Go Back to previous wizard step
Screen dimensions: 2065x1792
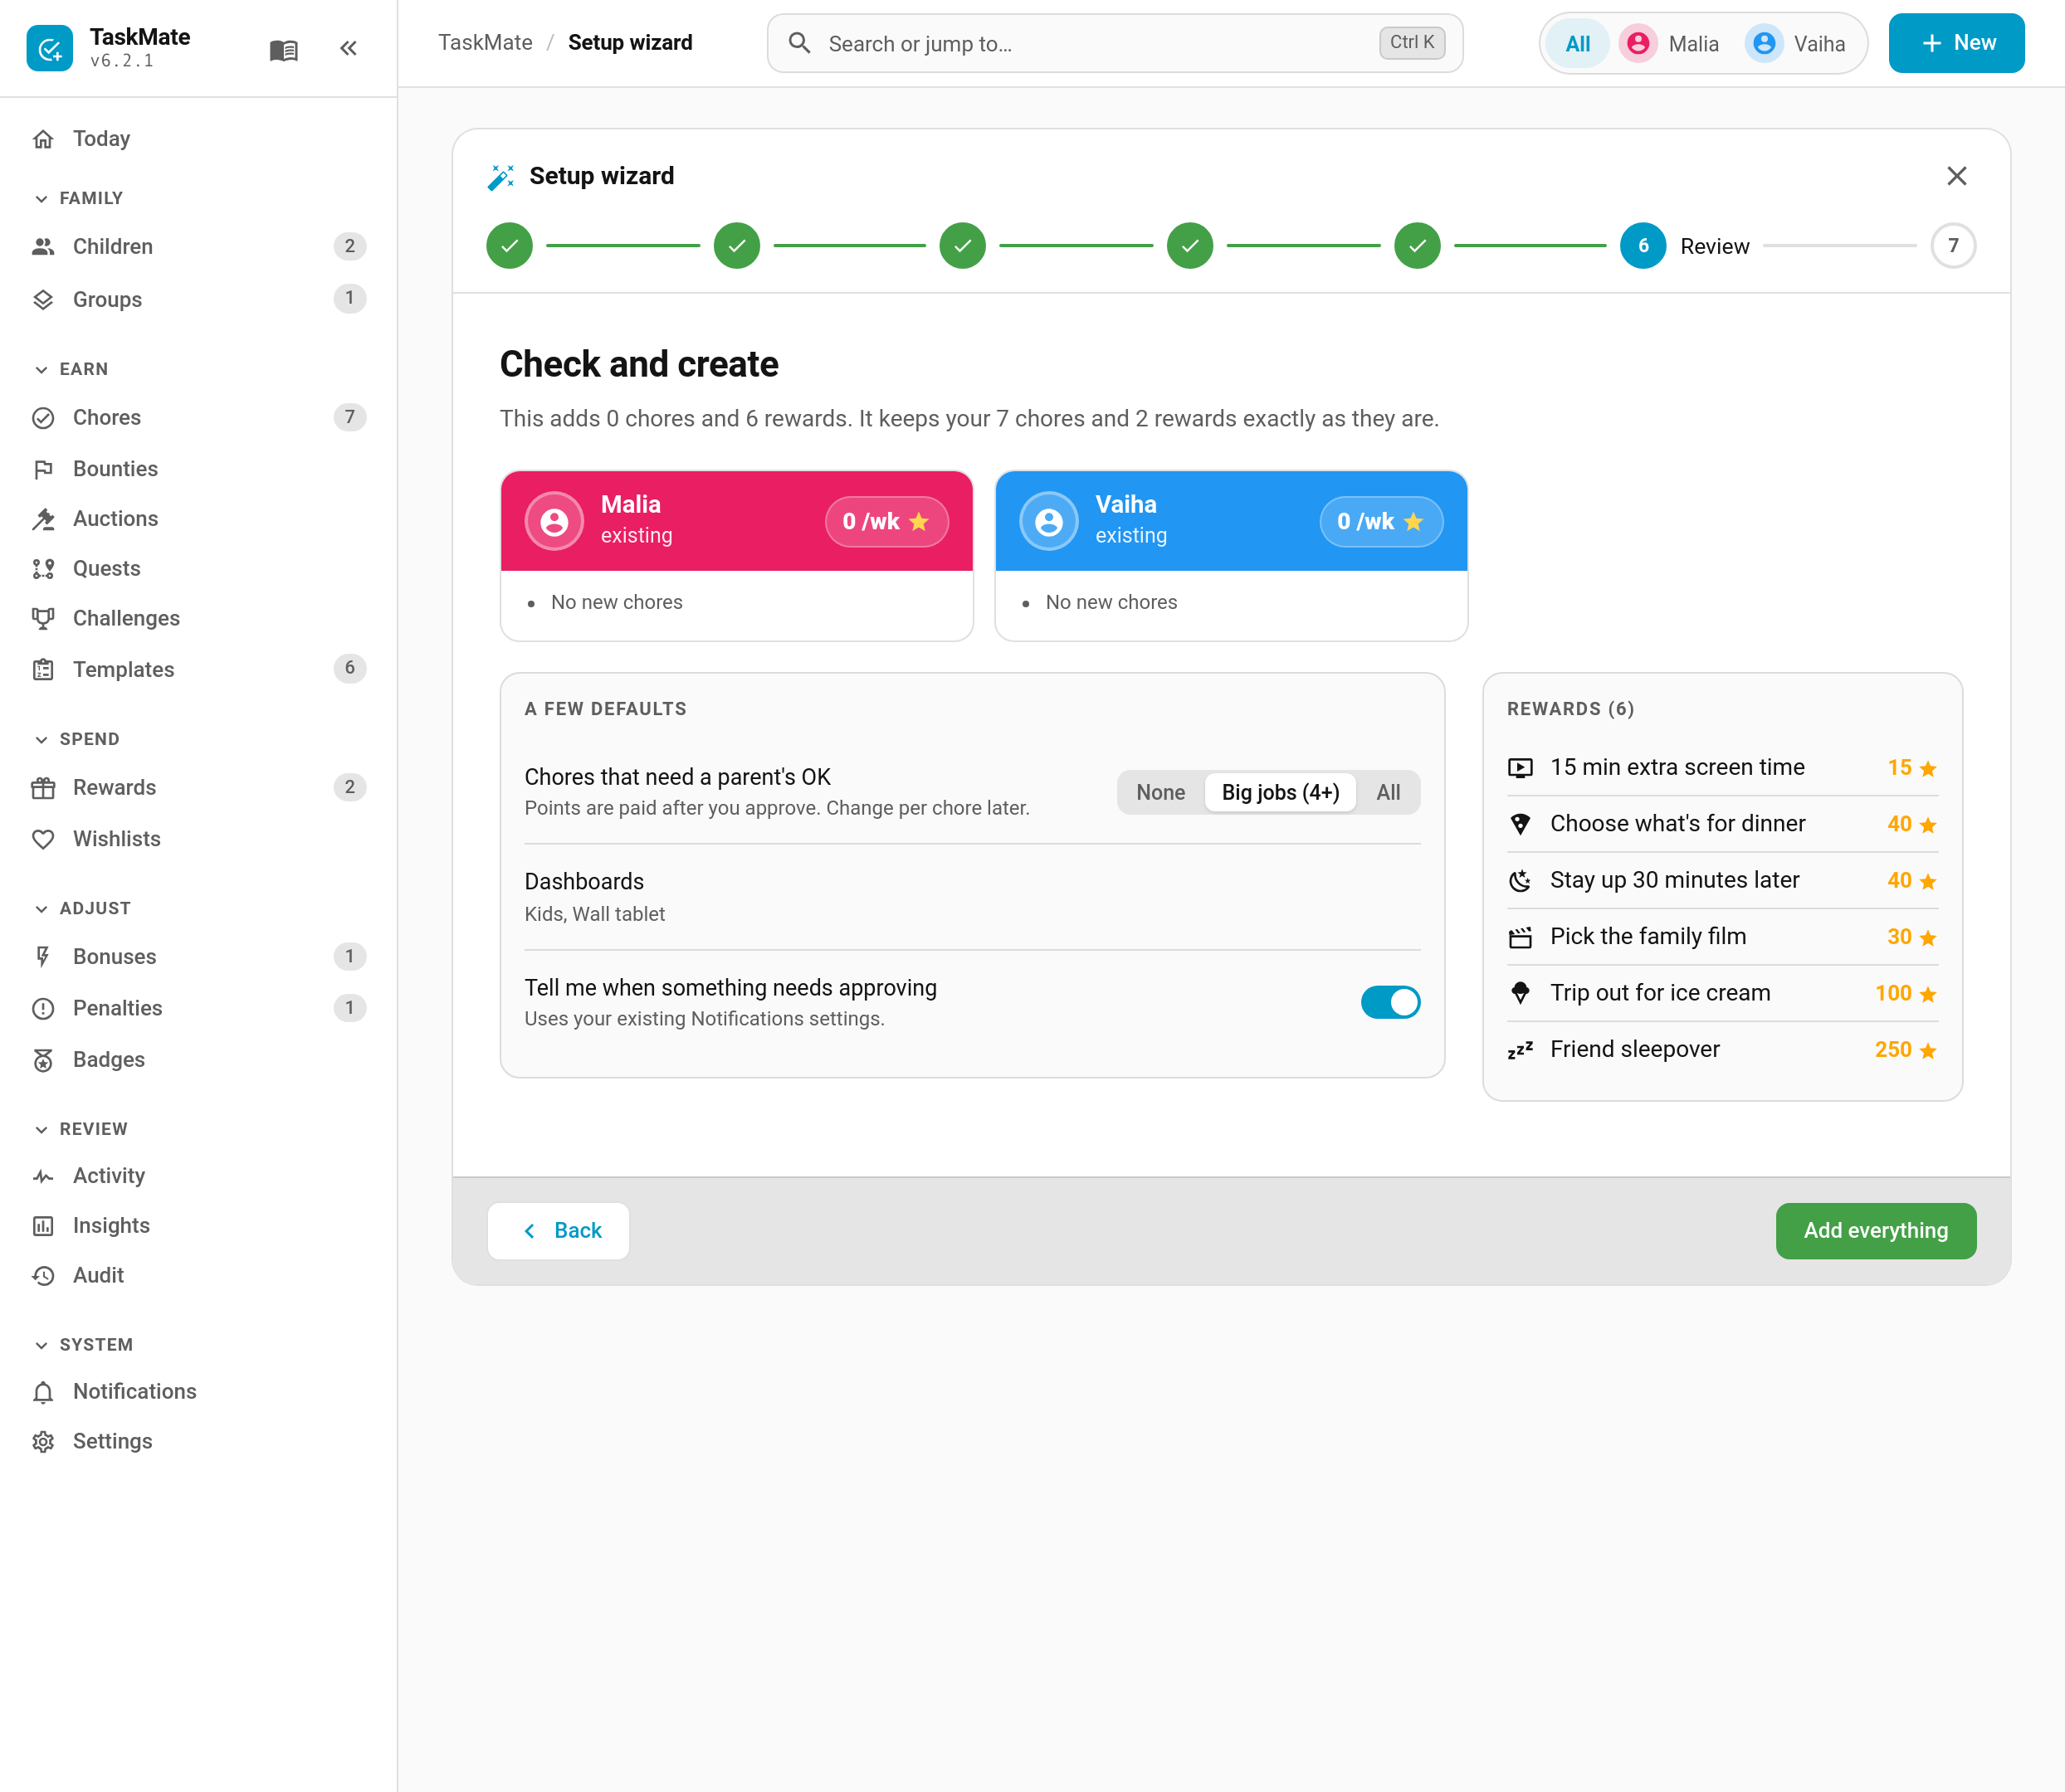pos(559,1231)
